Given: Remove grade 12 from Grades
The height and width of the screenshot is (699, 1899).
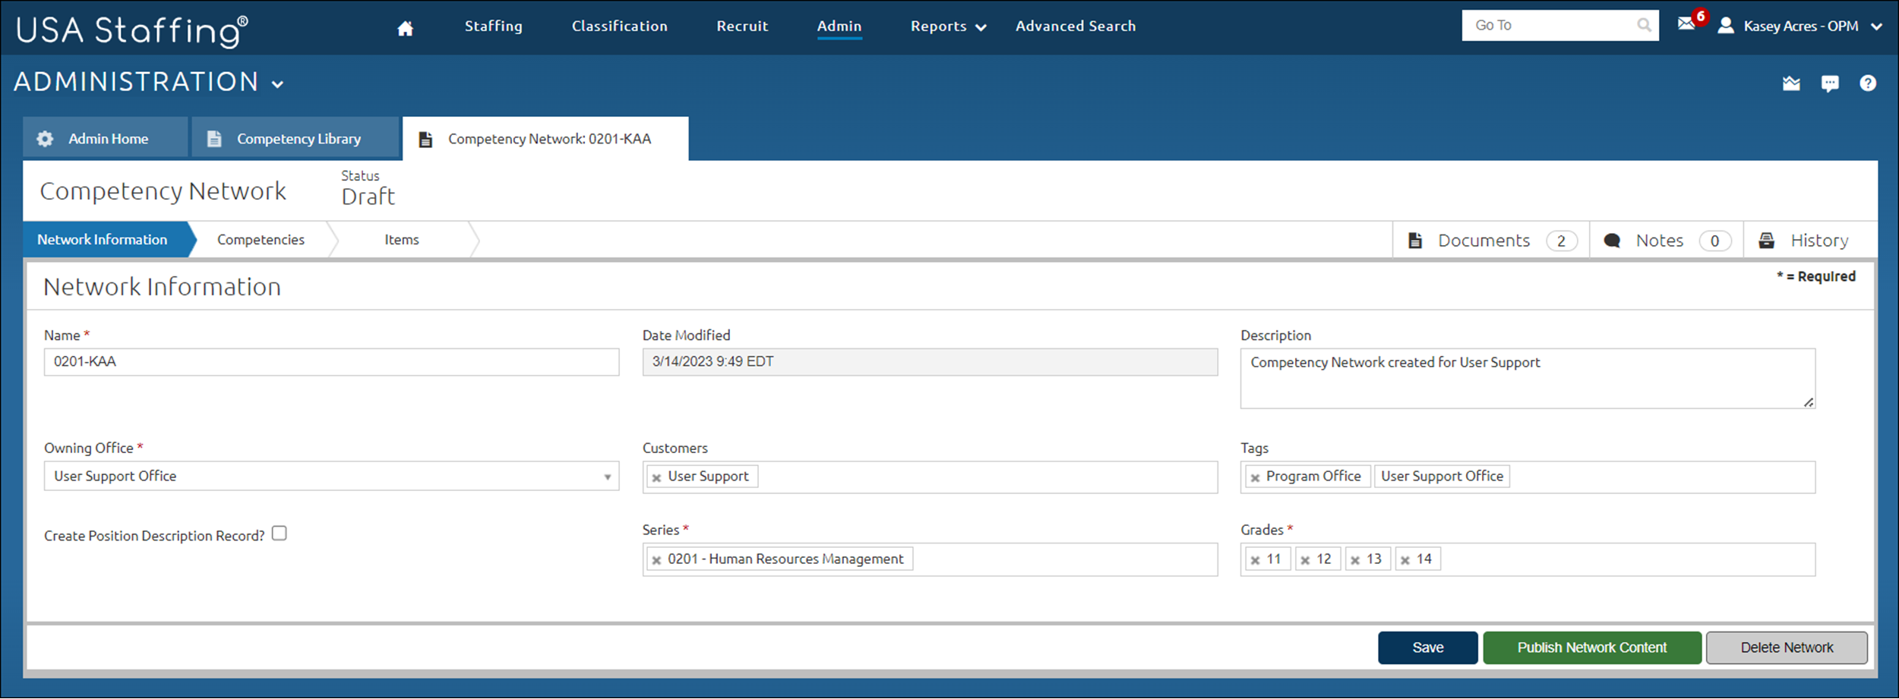Looking at the screenshot, I should tap(1305, 561).
